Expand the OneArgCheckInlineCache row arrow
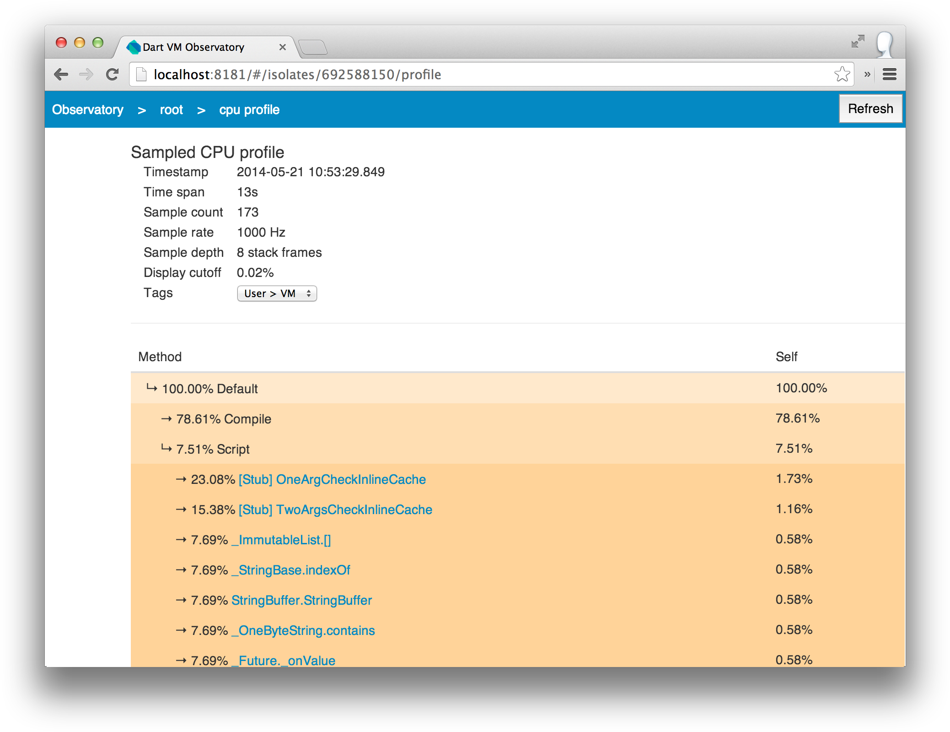The height and width of the screenshot is (732, 950). click(x=181, y=479)
